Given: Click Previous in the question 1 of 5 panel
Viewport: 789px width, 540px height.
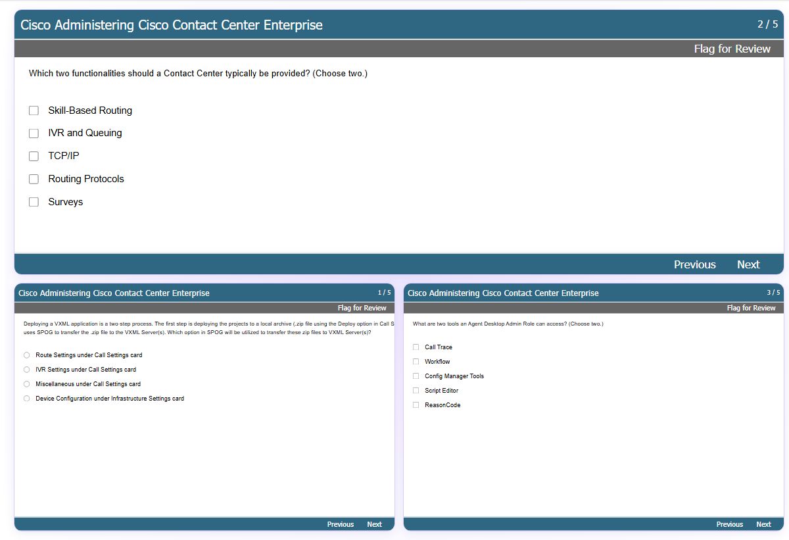Looking at the screenshot, I should [x=341, y=524].
